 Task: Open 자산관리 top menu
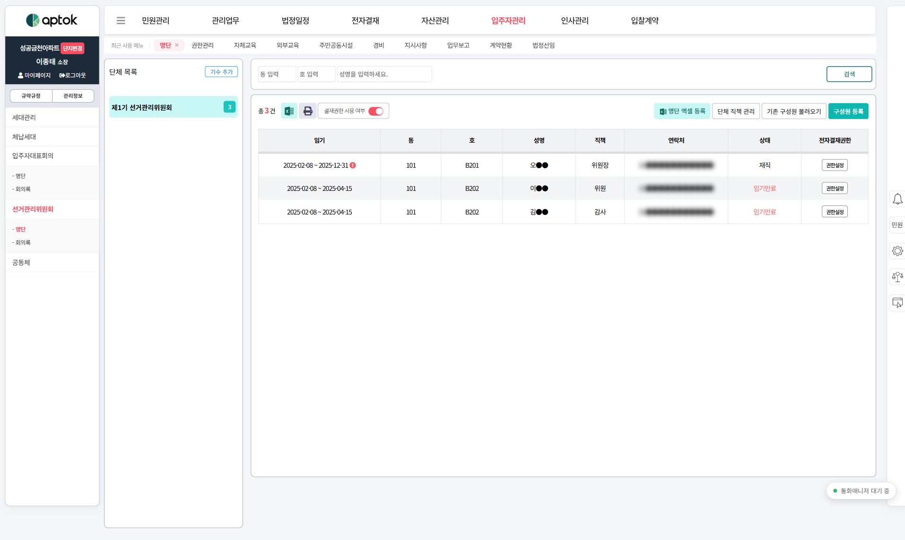coord(435,20)
